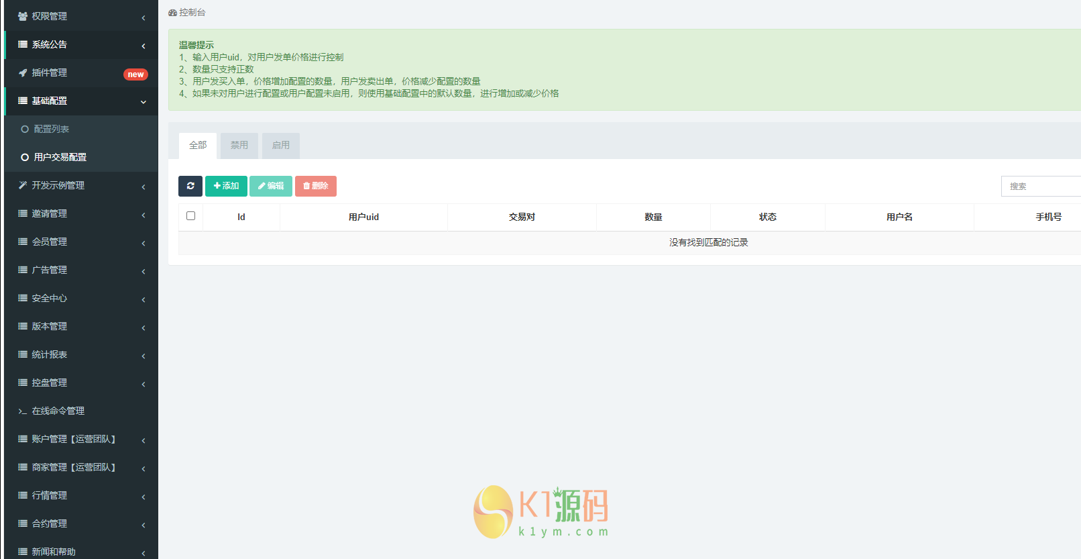Click the 账户管理 list icon

pyautogui.click(x=23, y=439)
